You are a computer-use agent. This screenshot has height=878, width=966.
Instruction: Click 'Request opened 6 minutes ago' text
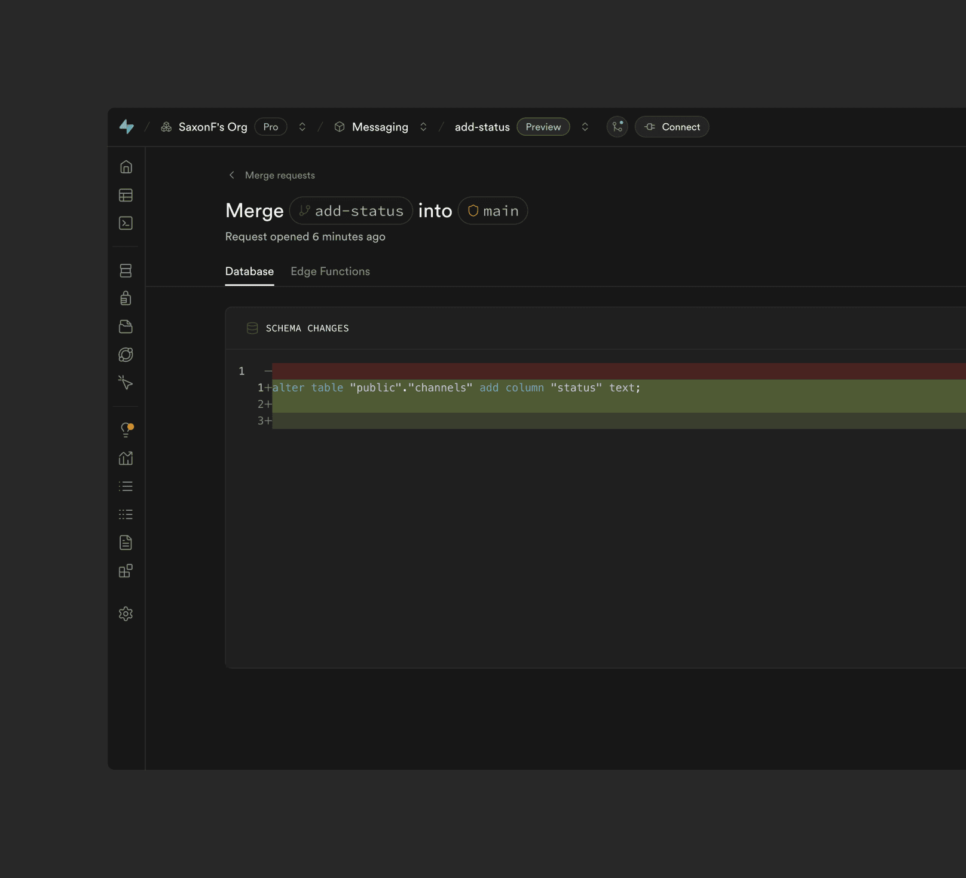tap(305, 237)
